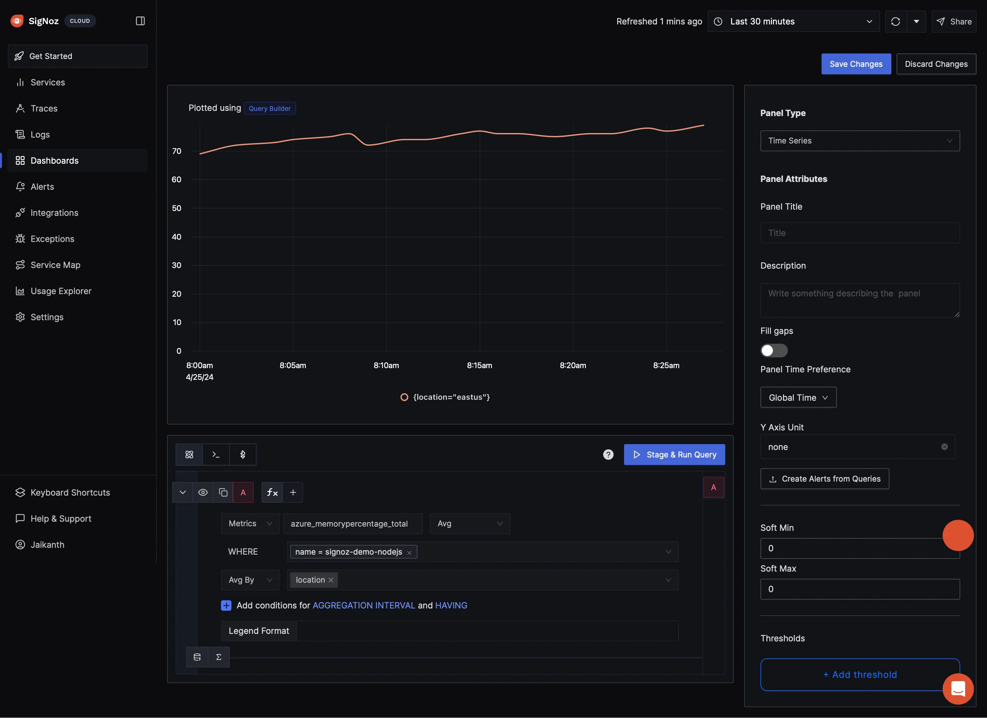This screenshot has height=718, width=987.
Task: Open the fx functions button
Action: (x=273, y=492)
